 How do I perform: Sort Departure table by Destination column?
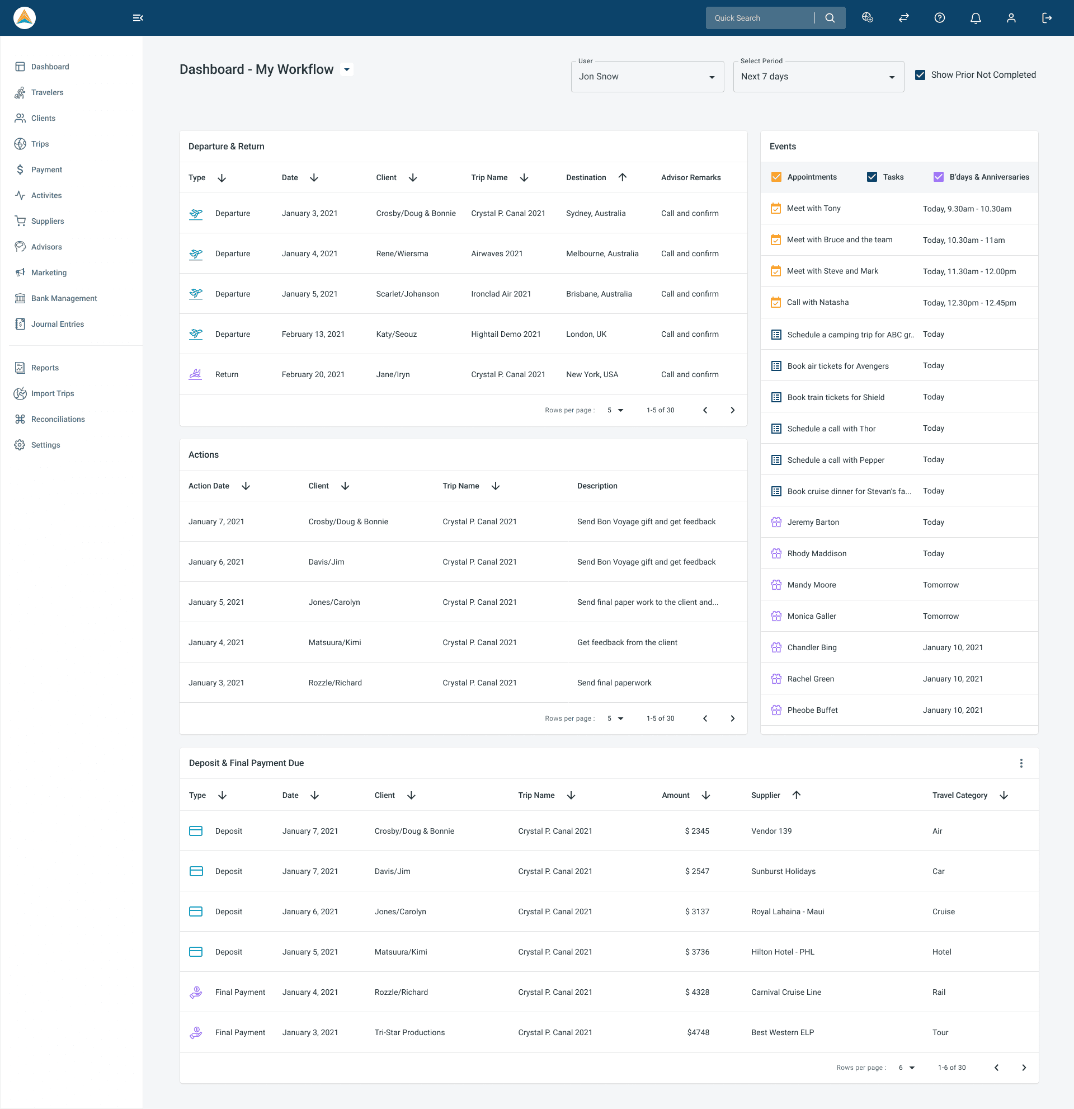tap(622, 178)
